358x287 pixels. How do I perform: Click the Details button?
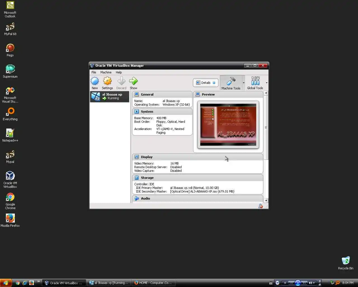point(206,83)
